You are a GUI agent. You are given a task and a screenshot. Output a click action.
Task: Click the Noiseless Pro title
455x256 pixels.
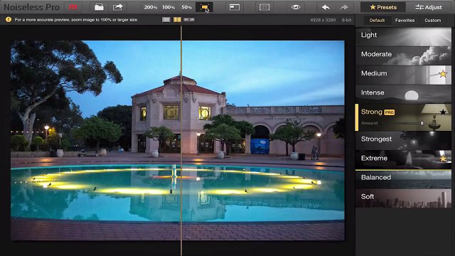[31, 7]
